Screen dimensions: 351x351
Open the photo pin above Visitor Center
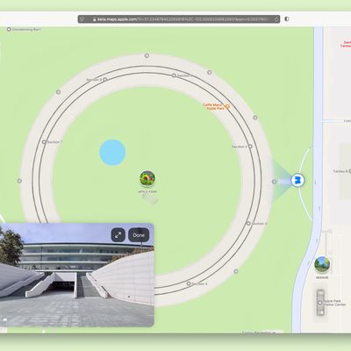(x=322, y=264)
